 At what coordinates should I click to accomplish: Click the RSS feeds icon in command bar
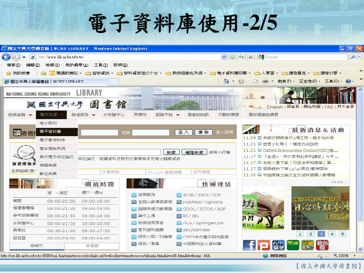coord(241,81)
